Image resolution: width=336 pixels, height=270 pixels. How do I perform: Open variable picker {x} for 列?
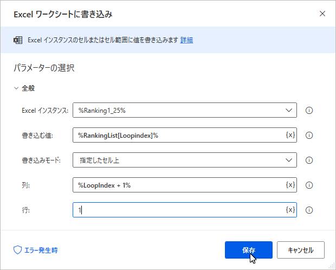click(x=290, y=185)
